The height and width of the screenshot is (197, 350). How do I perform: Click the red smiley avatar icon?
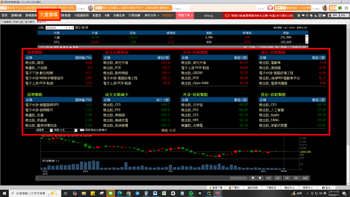tap(270, 8)
